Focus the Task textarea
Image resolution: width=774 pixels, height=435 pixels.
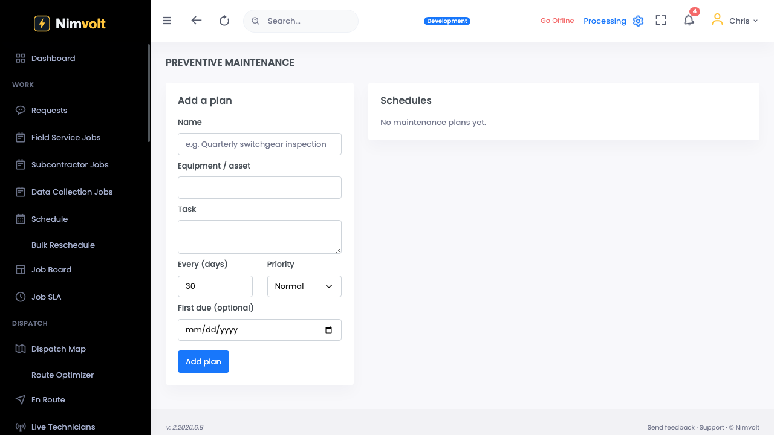(x=259, y=237)
